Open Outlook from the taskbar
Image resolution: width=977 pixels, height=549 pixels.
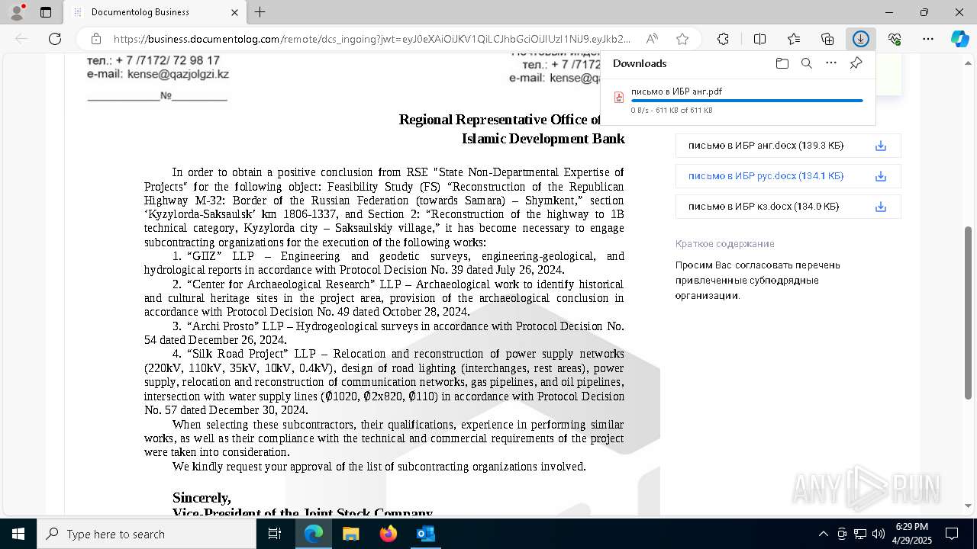point(425,534)
